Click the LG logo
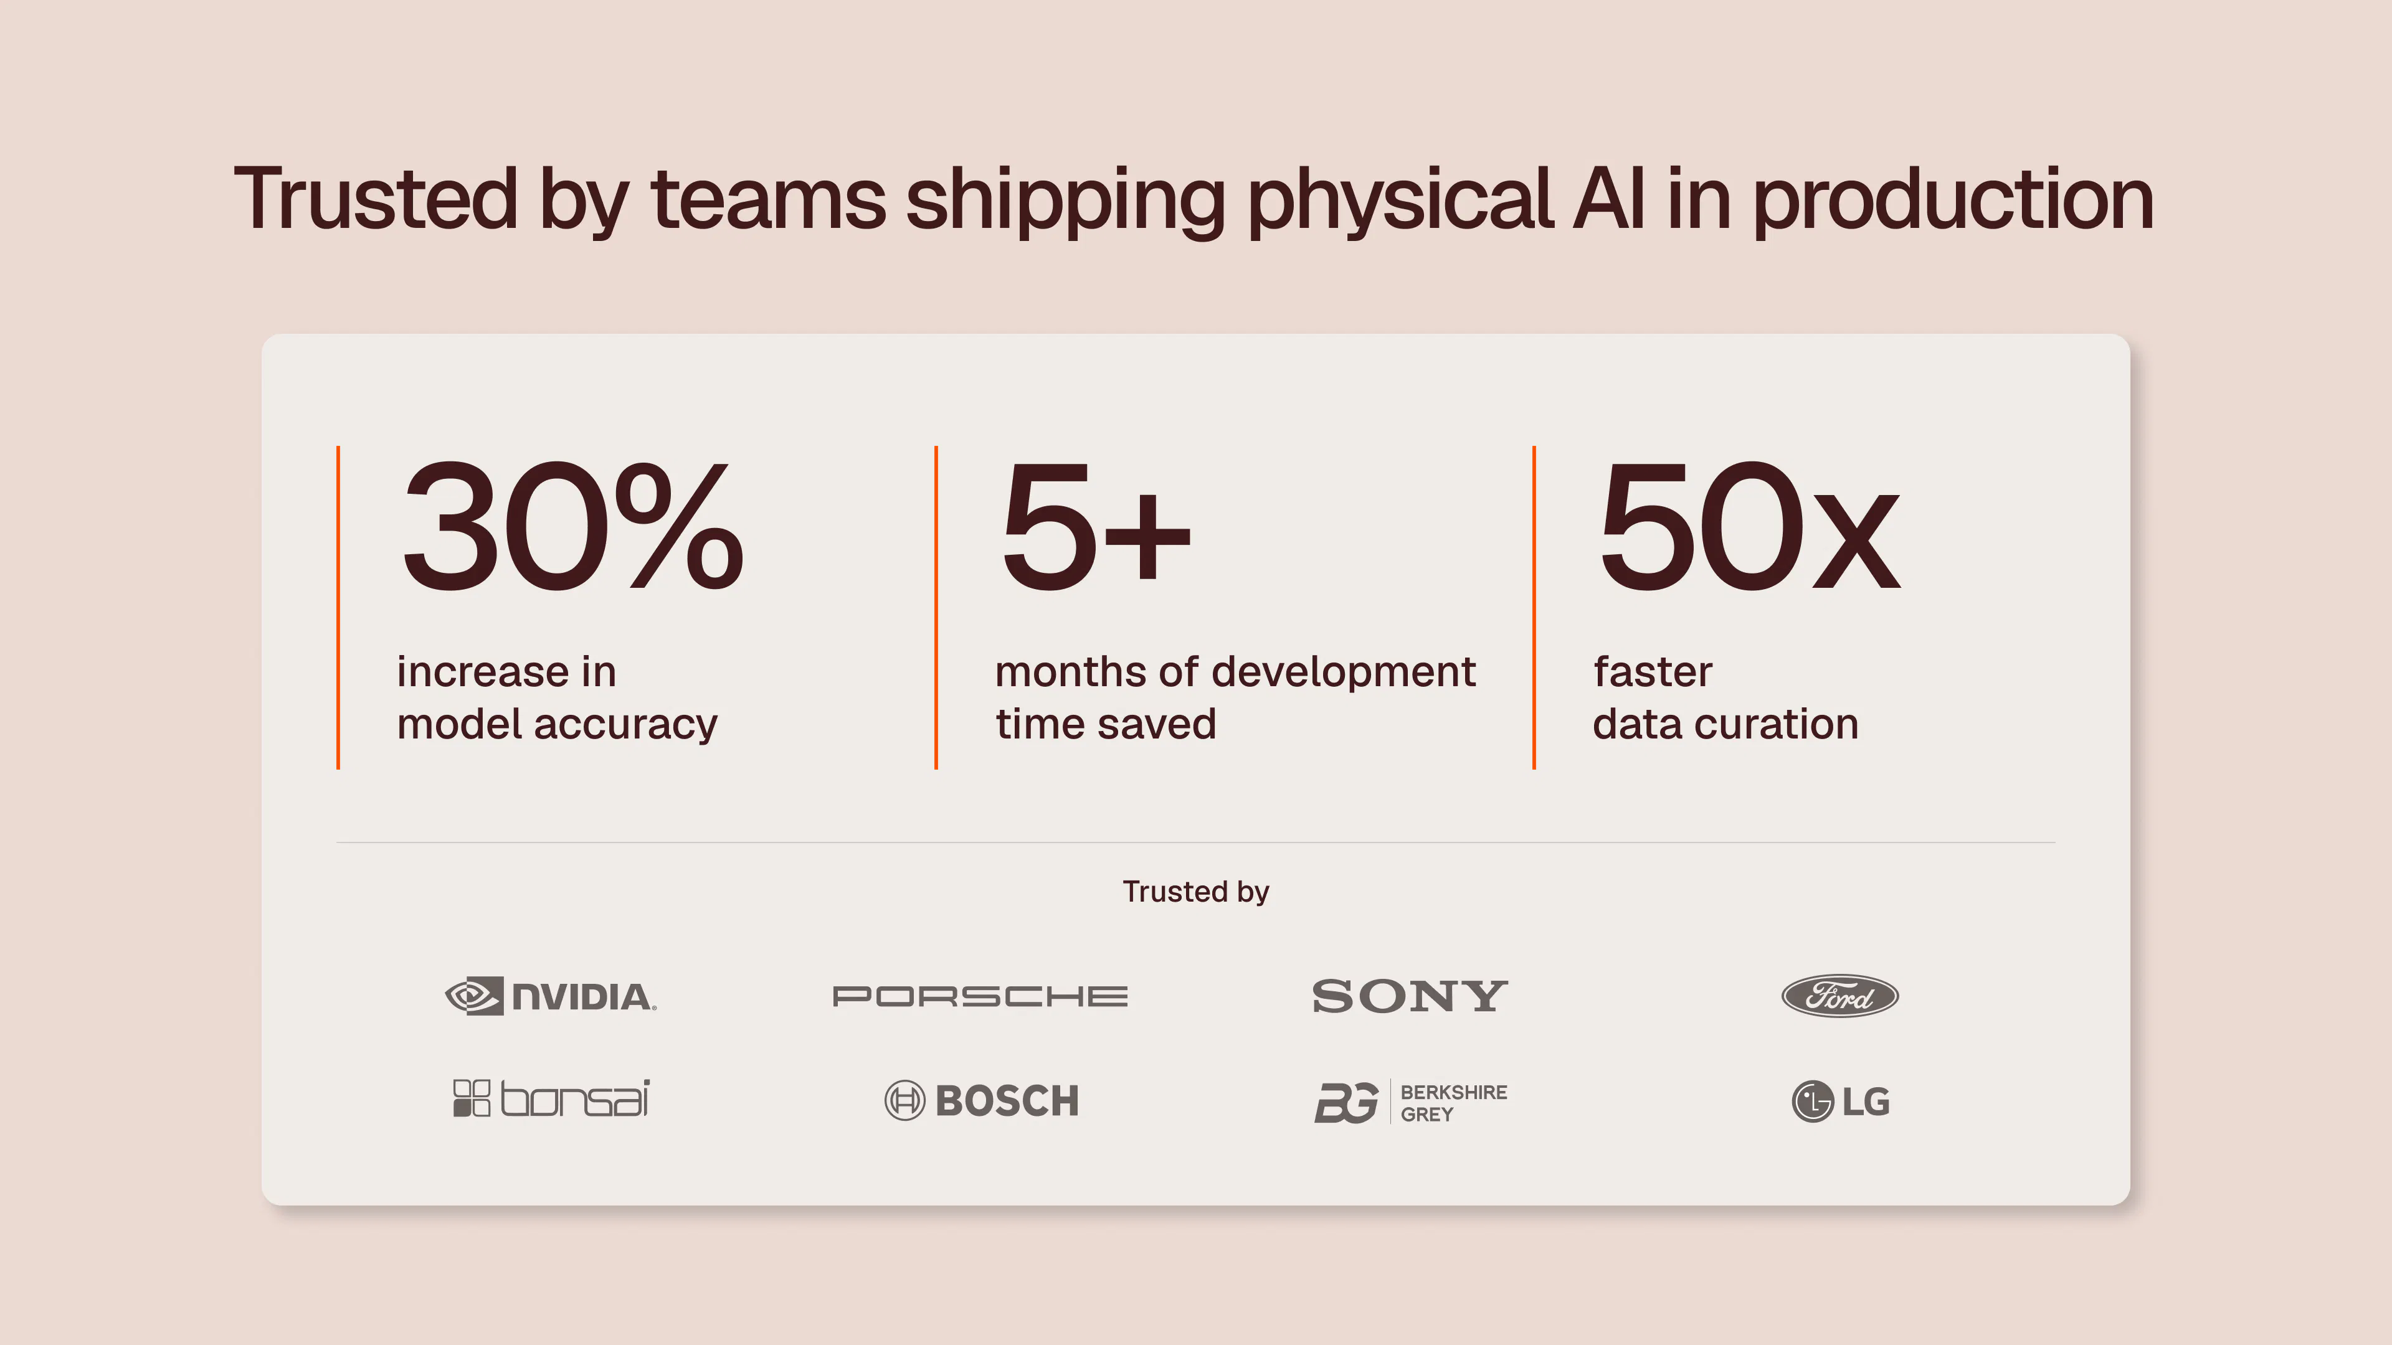Screen dimensions: 2392x1345 tap(1841, 1102)
